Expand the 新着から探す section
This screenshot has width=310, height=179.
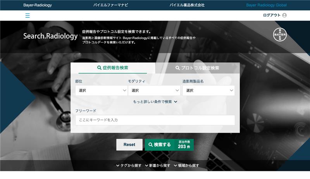(158, 165)
